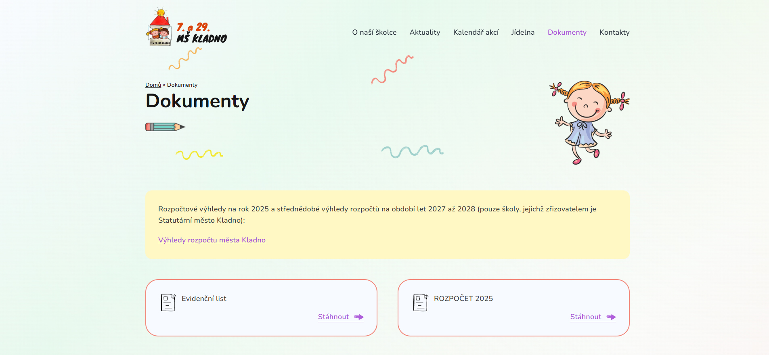Click the Domů breadcrumb link
The height and width of the screenshot is (355, 769).
153,85
